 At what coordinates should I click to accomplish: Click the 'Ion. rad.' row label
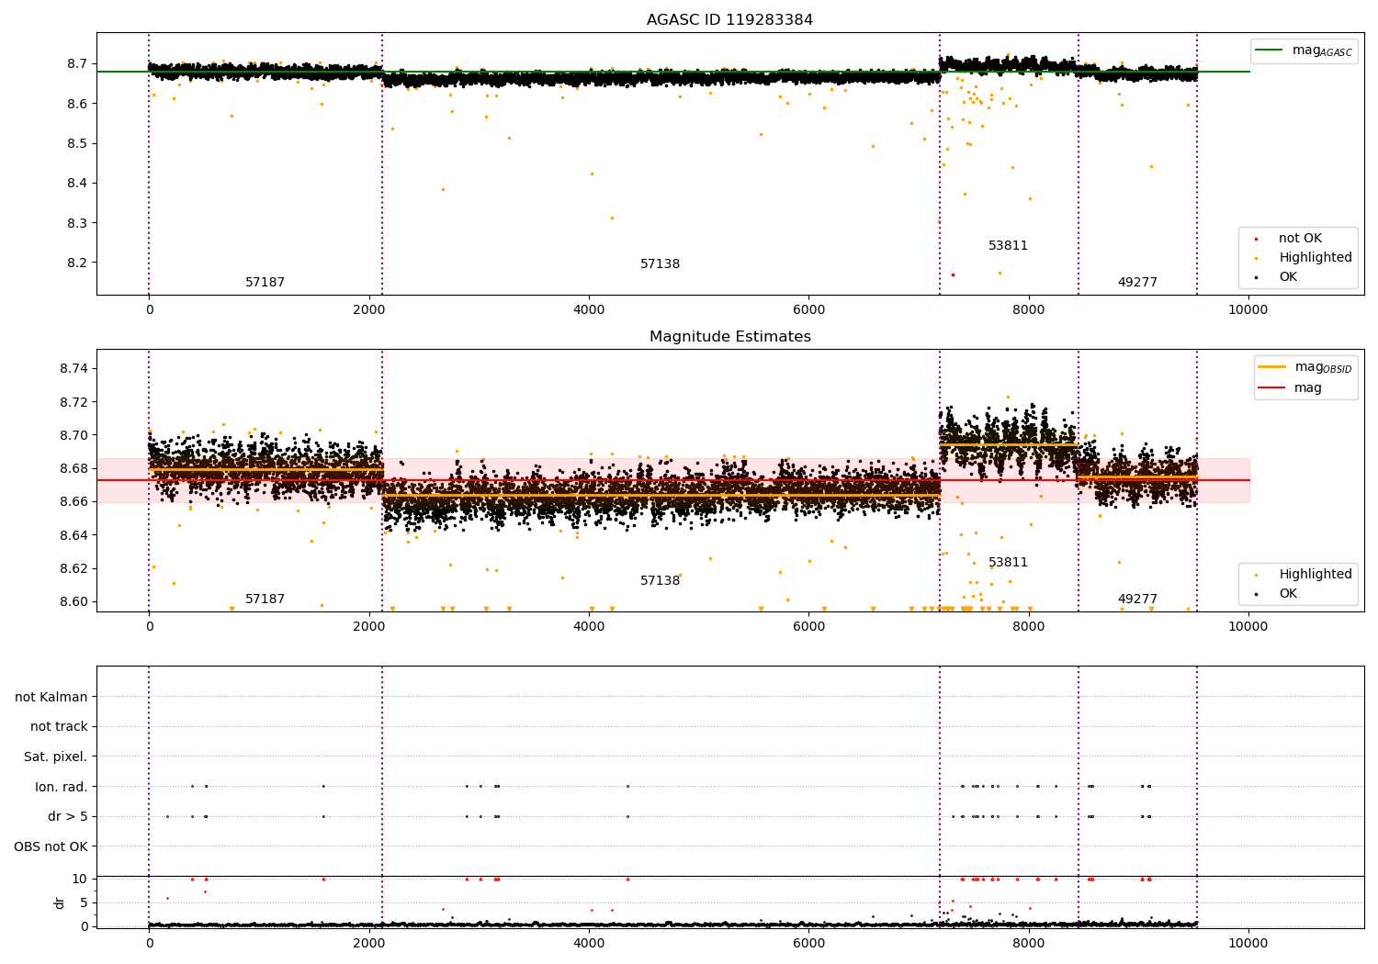coord(62,787)
